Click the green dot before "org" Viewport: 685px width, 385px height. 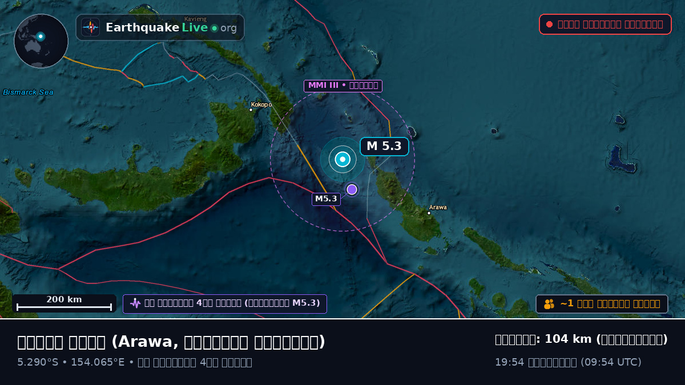click(214, 28)
